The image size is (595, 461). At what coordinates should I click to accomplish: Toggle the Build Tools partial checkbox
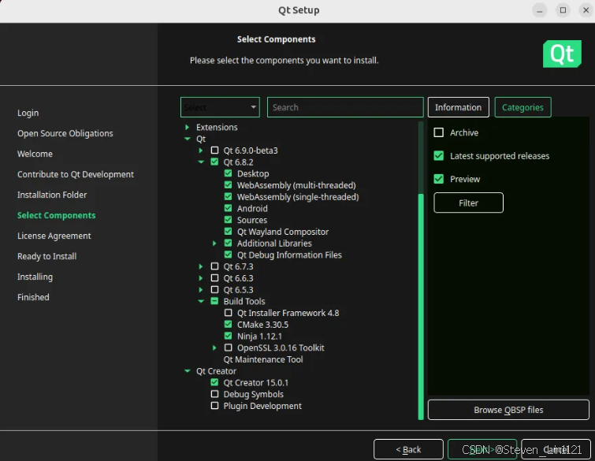tap(214, 301)
